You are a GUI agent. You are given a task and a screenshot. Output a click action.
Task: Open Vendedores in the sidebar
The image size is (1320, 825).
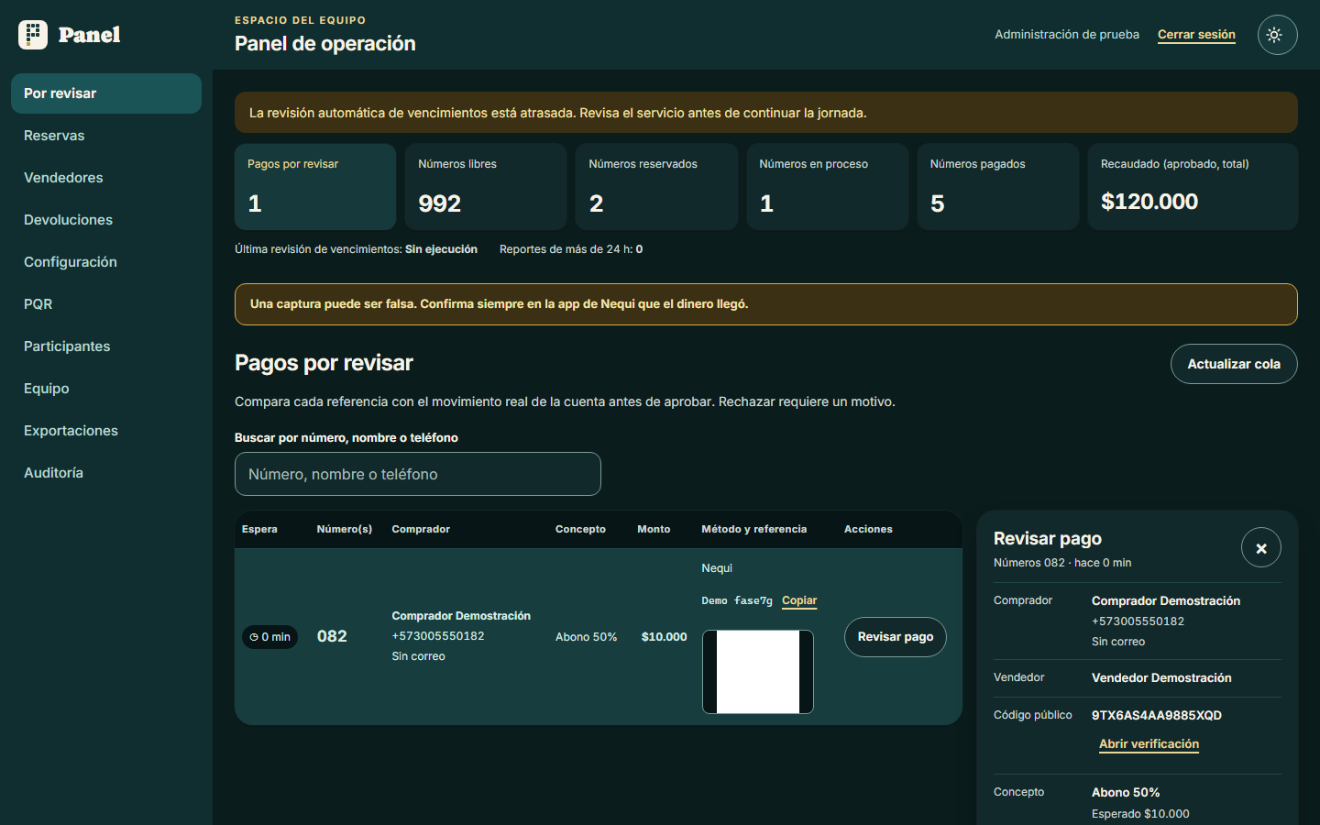click(x=106, y=178)
